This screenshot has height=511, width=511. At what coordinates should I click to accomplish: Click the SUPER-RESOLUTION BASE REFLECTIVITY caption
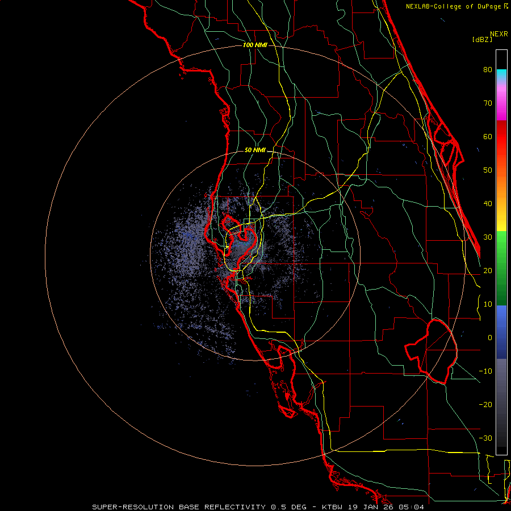pos(179,507)
